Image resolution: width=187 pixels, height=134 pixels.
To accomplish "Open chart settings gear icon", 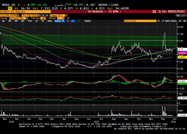I will (x=184, y=21).
